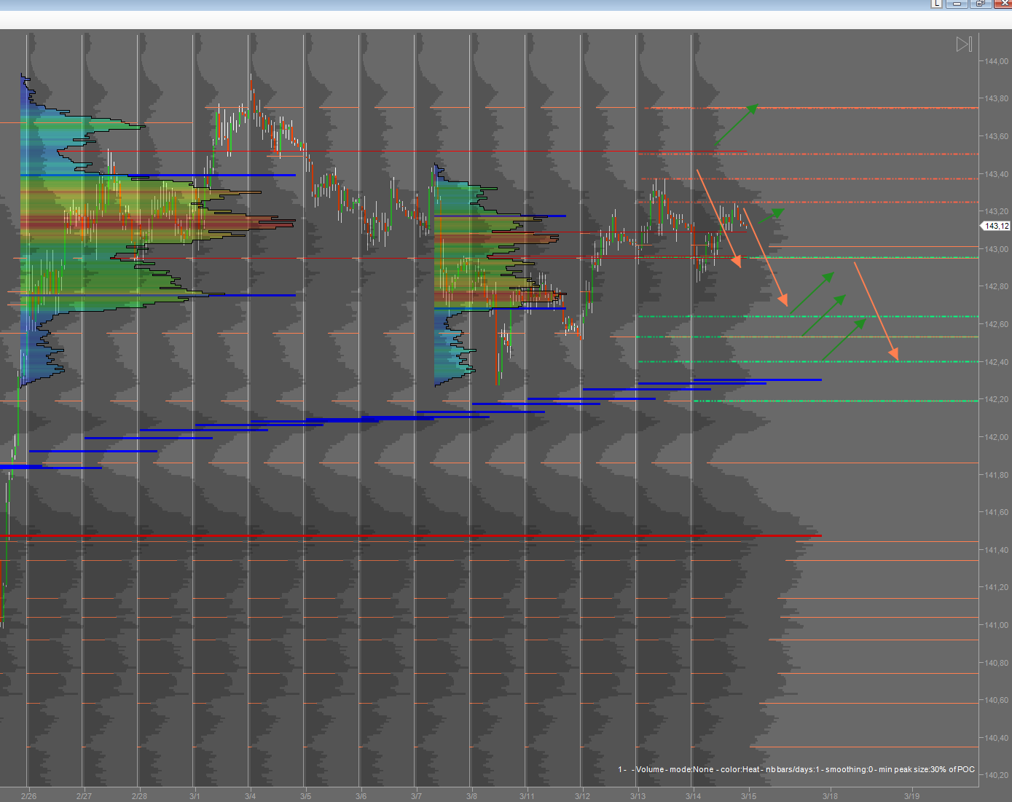
Task: Select date 3/5 on the time axis
Action: 305,796
